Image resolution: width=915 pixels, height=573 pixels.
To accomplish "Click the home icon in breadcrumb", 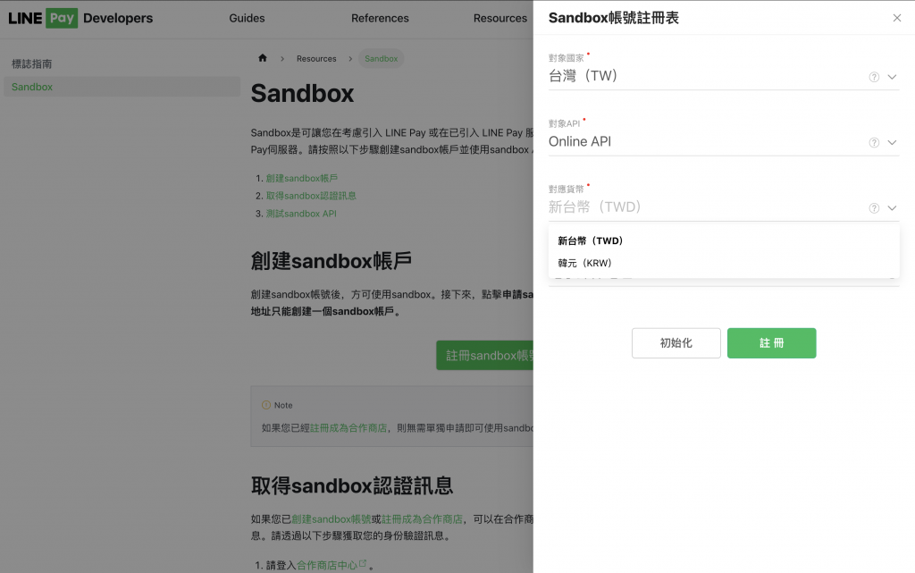I will point(263,58).
